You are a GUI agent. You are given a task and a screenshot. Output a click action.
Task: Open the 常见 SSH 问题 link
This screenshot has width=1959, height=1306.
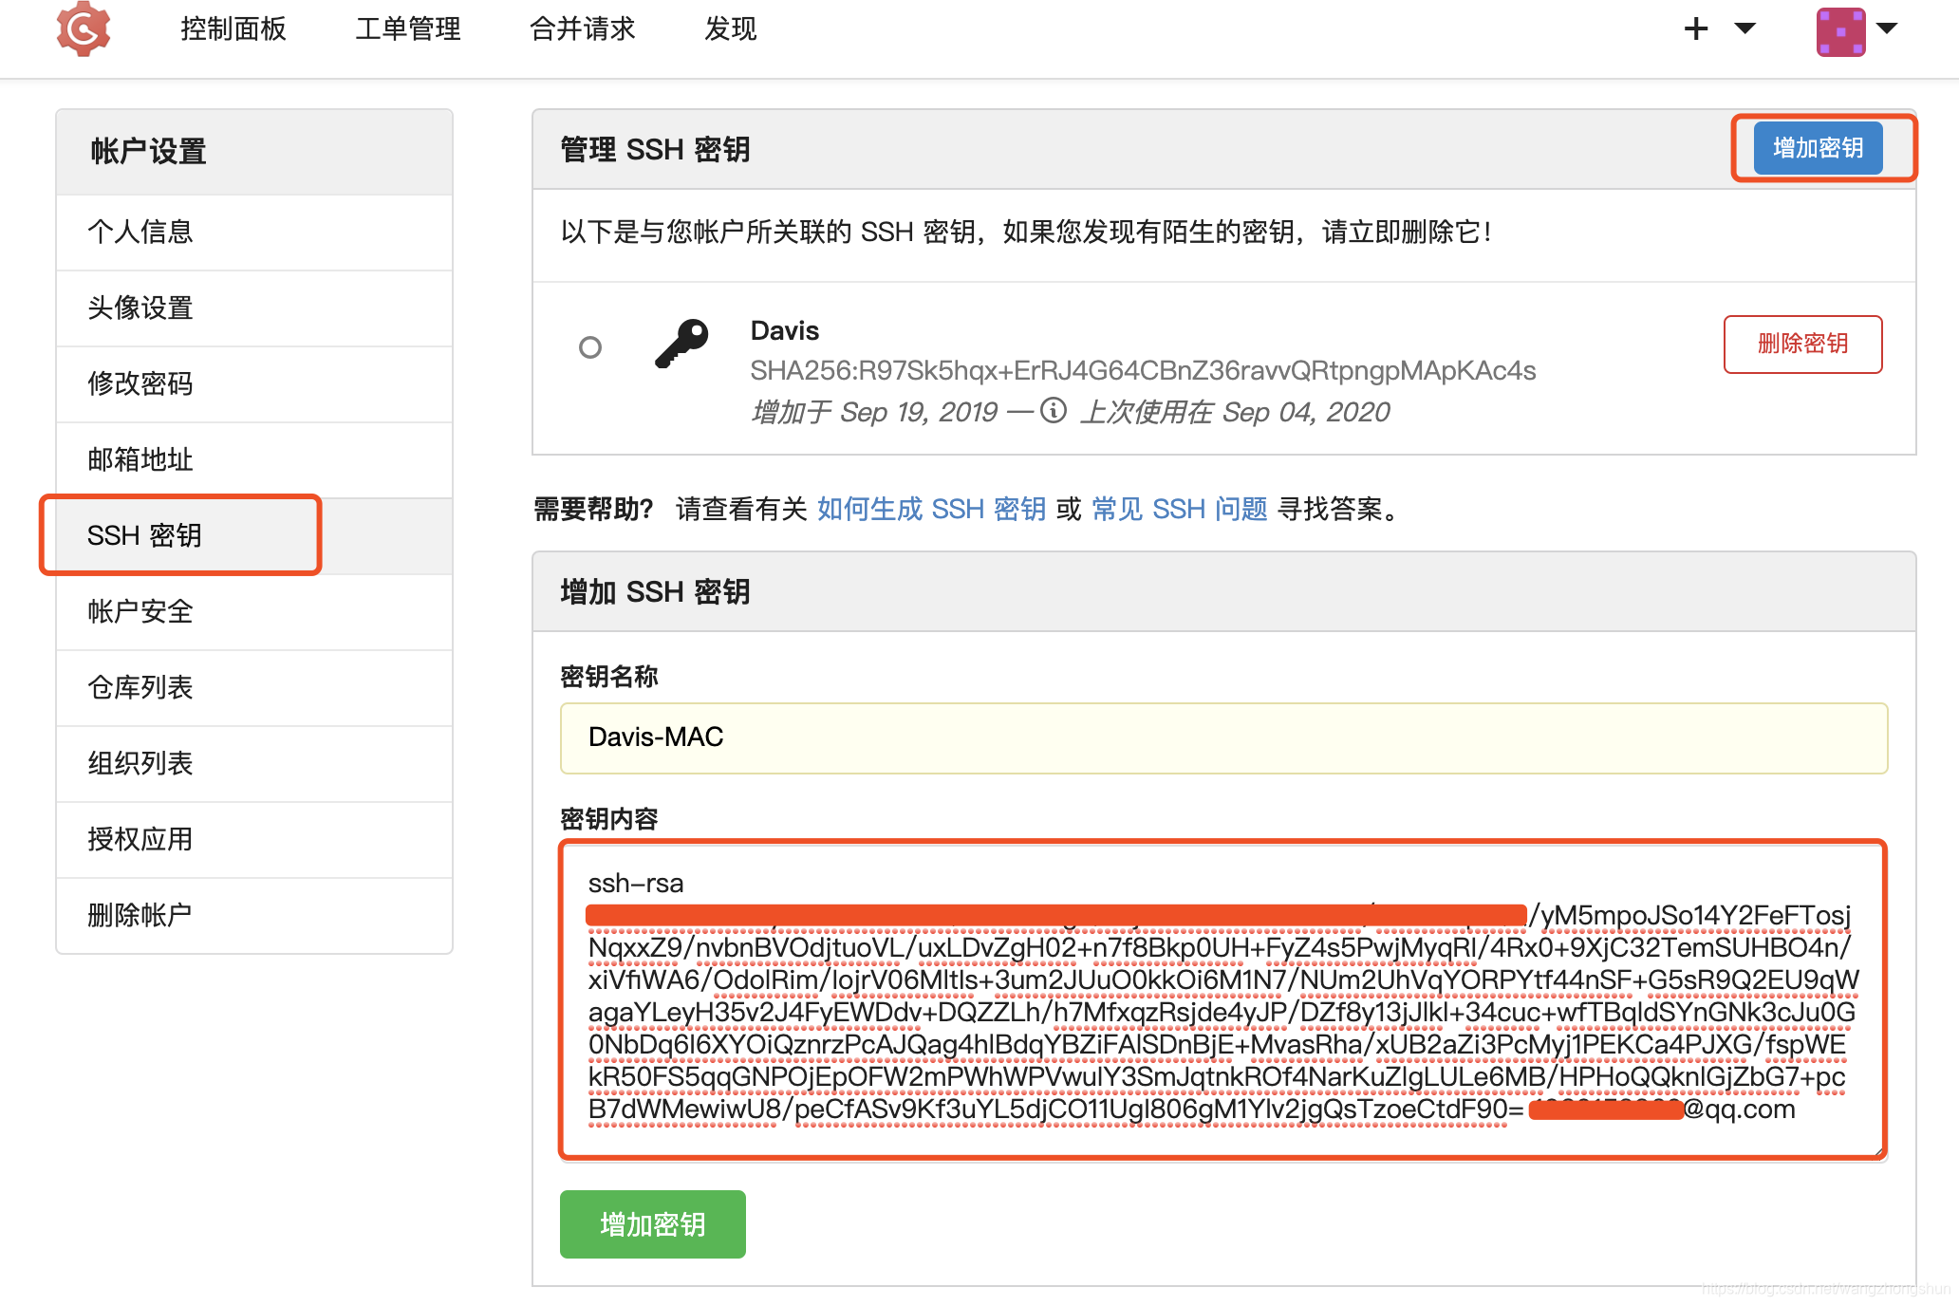tap(1182, 509)
